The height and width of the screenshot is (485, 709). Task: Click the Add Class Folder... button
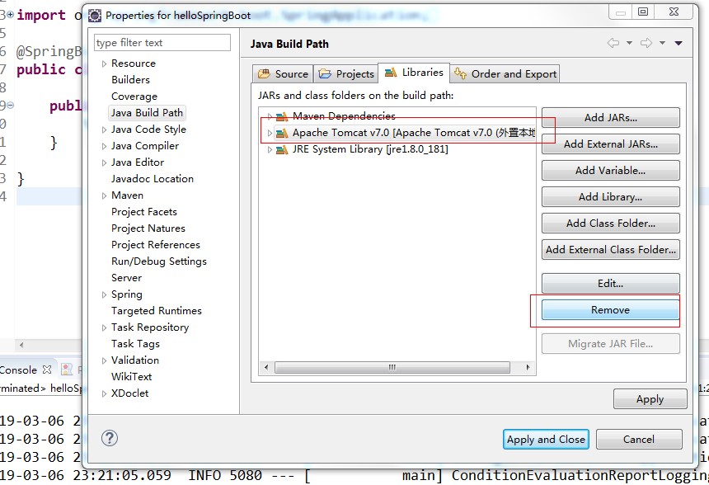(610, 223)
